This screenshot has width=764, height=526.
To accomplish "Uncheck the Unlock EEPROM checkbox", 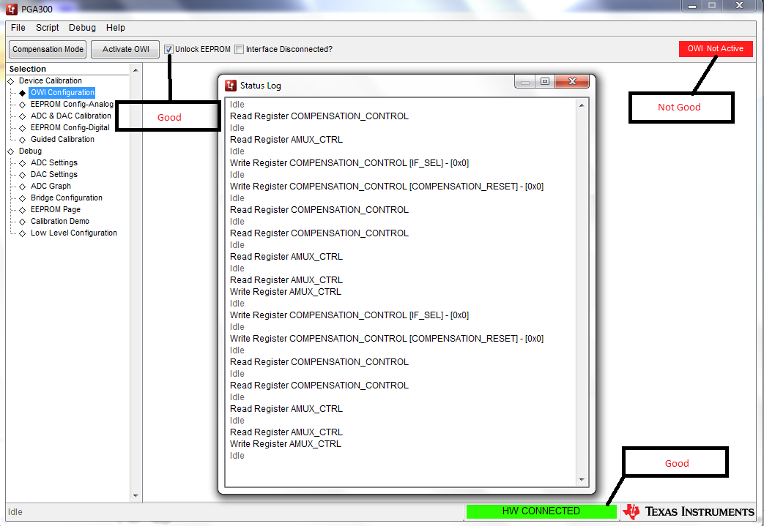I will coord(168,49).
